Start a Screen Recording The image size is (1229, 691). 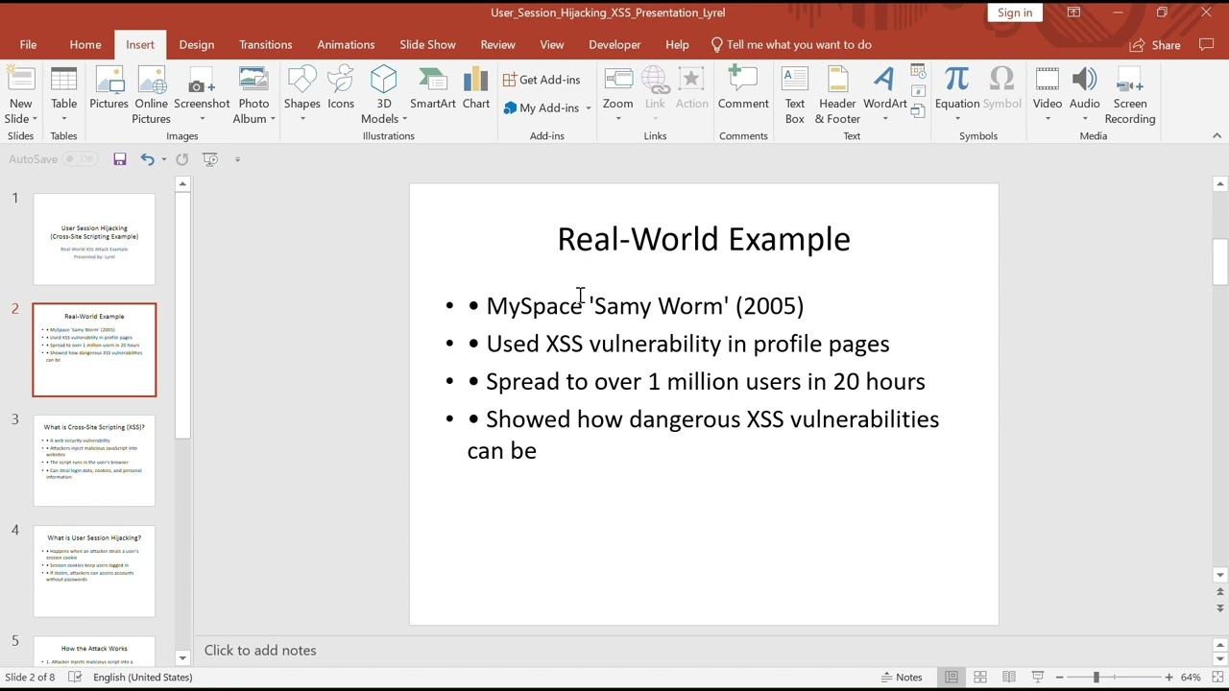[x=1130, y=95]
